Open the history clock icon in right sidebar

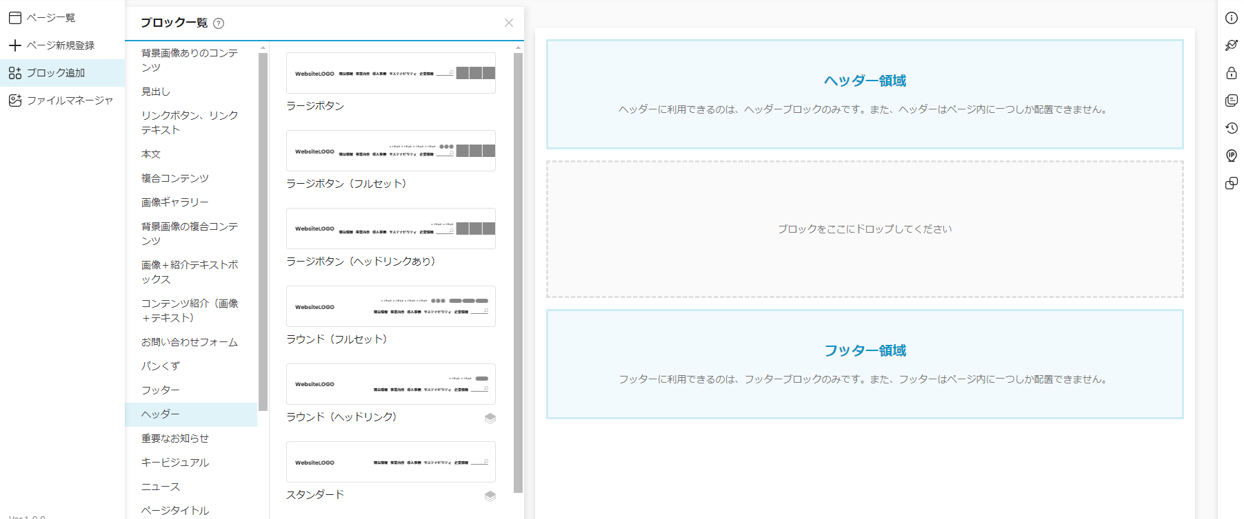pos(1231,128)
